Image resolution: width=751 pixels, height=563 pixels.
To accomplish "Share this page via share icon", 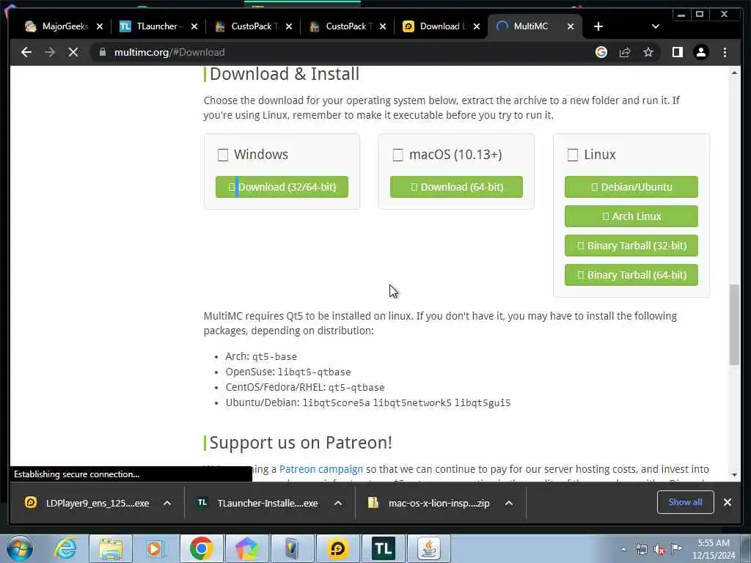I will tap(625, 52).
